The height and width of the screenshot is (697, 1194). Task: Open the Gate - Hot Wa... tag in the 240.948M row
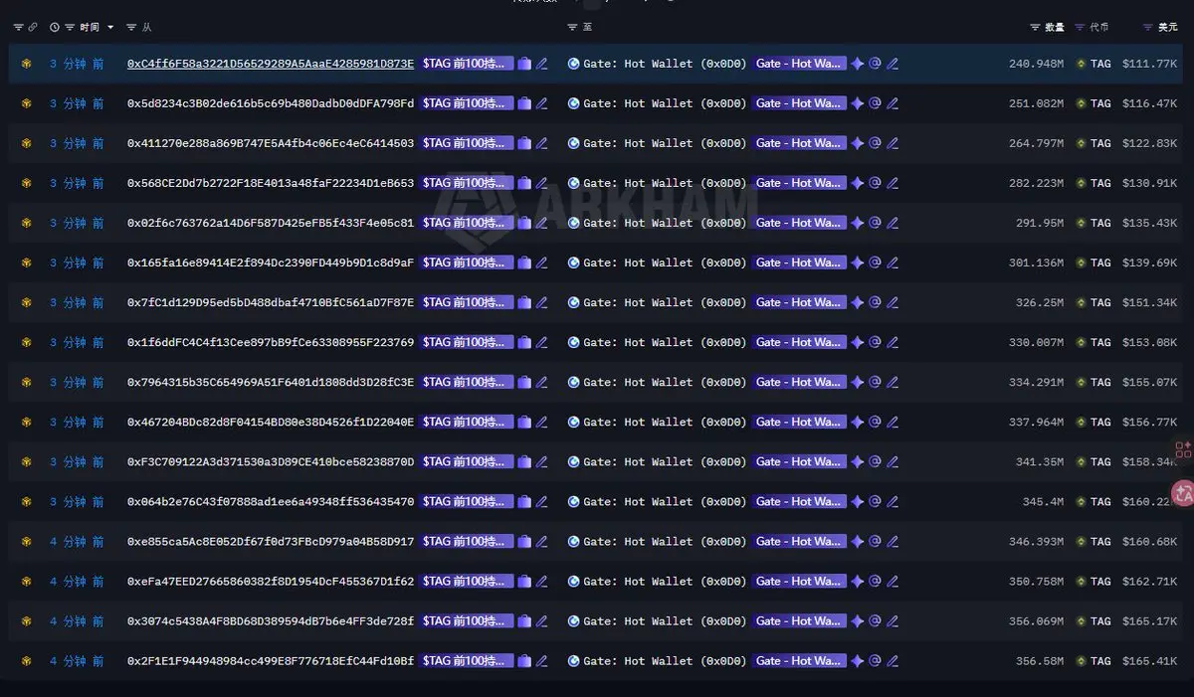click(799, 64)
